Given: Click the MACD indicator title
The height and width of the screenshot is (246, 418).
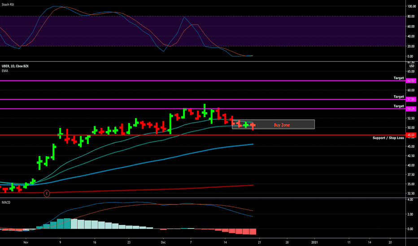Looking at the screenshot, I should coord(6,202).
